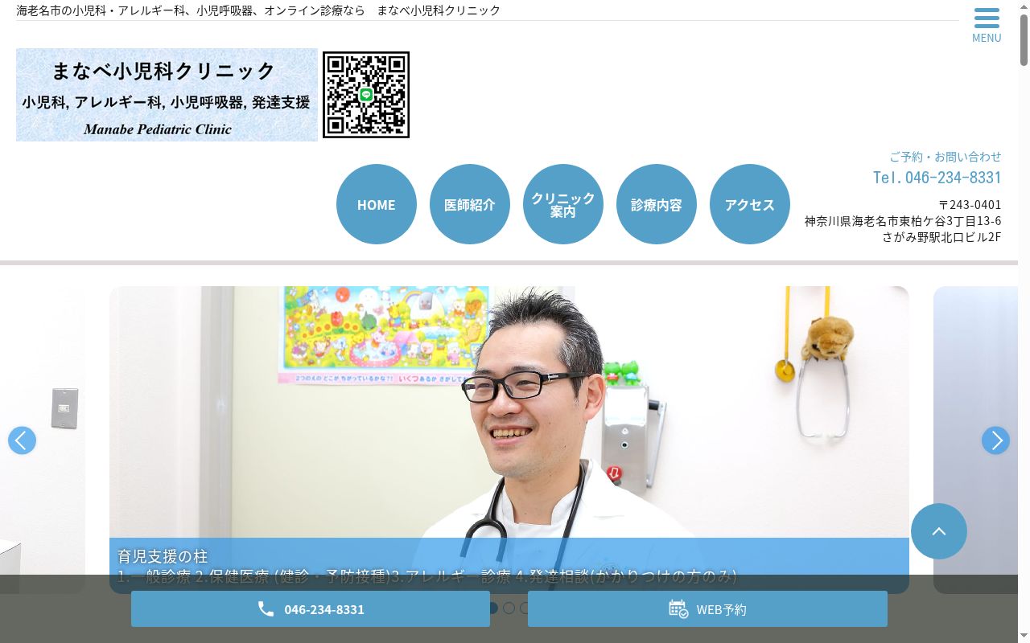1030x643 pixels.
Task: Open the 医師紹介 navigation circle
Action: (x=470, y=204)
